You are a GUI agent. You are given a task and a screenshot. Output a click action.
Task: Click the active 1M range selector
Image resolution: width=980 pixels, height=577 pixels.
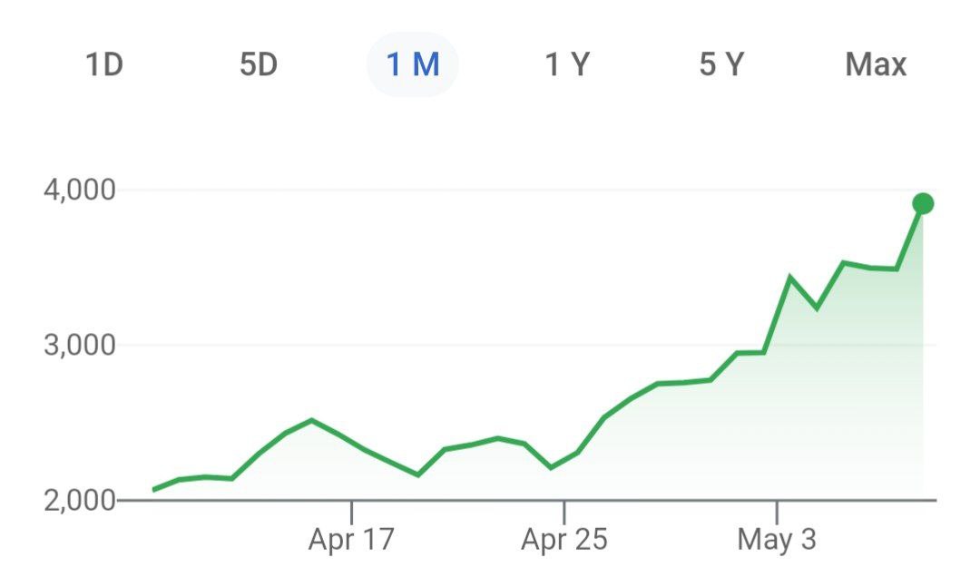click(415, 64)
